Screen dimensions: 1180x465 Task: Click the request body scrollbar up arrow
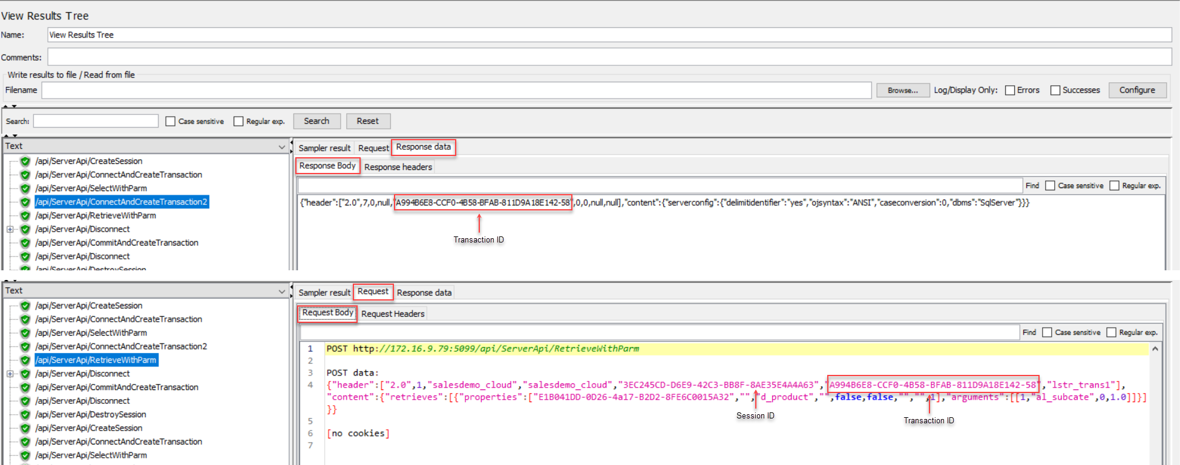click(x=1155, y=349)
